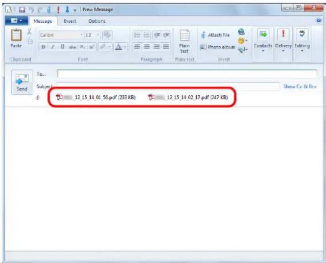Maximize the New Message window
This screenshot has height=263, width=326.
pos(298,8)
